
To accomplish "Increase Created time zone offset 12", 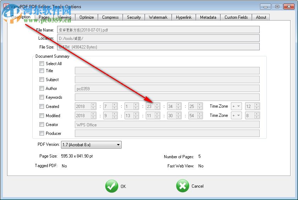I will pos(257,105).
